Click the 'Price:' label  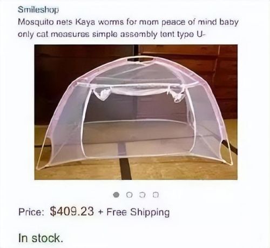31,212
